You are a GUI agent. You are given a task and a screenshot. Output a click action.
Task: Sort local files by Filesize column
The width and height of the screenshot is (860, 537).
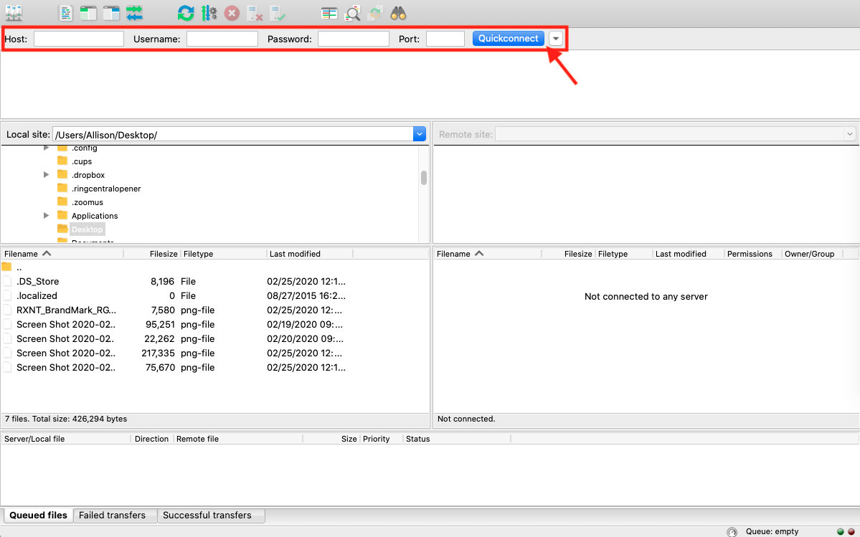(x=152, y=254)
